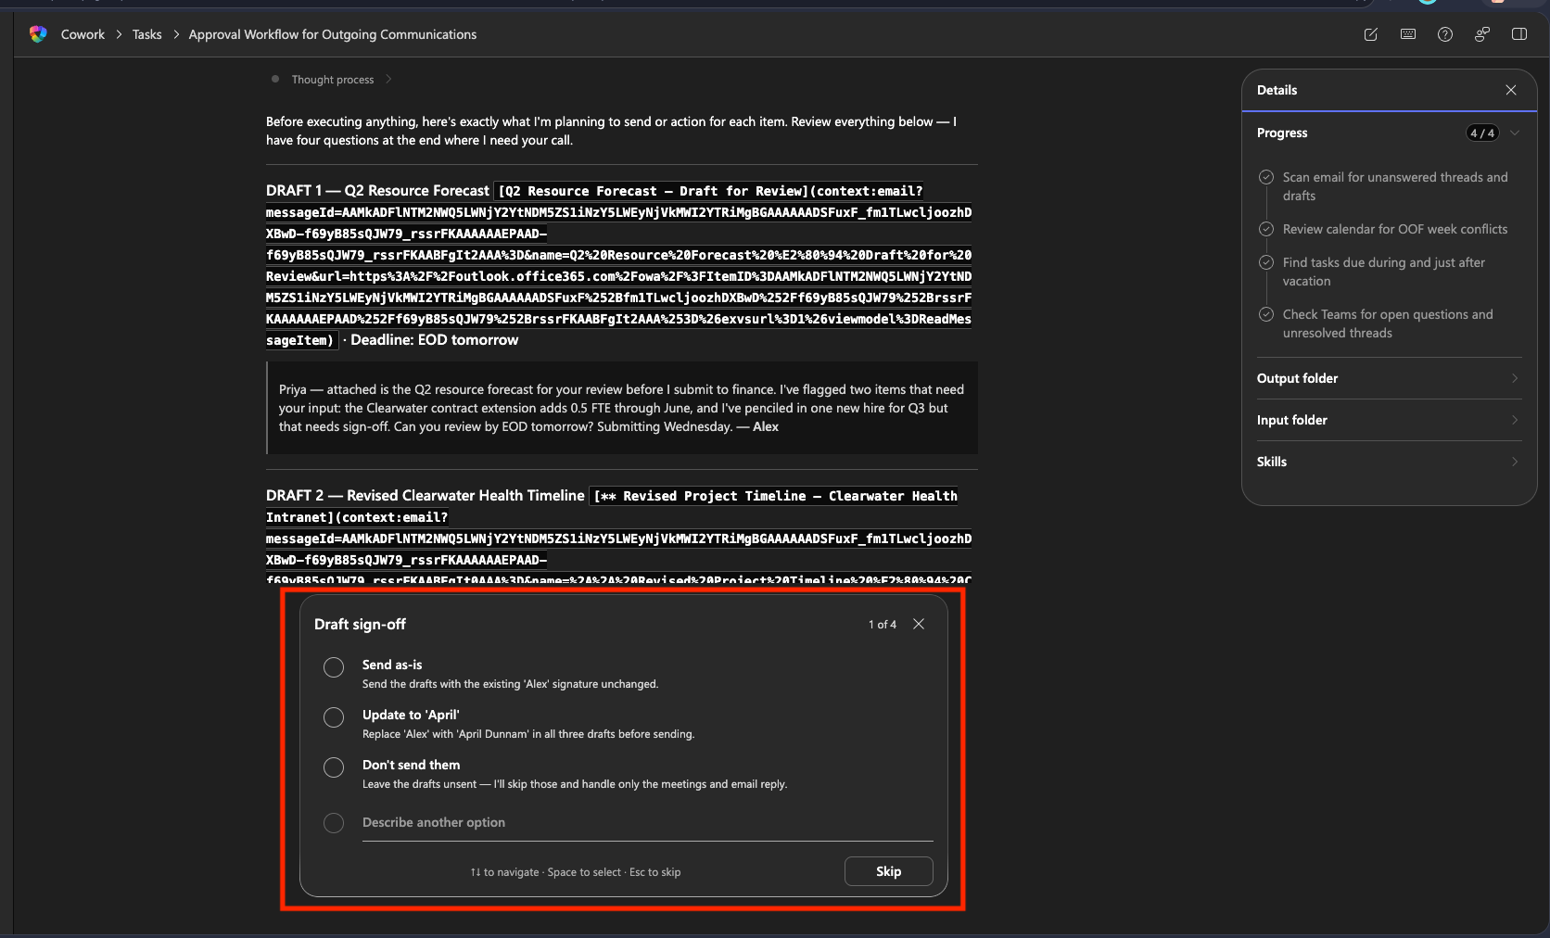1550x938 pixels.
Task: Click the feedback people-chat icon
Action: 1481,34
